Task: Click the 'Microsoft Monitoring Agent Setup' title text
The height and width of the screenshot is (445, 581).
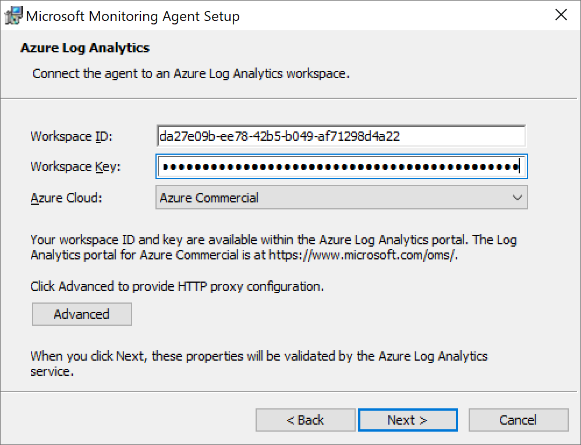Action: click(133, 17)
